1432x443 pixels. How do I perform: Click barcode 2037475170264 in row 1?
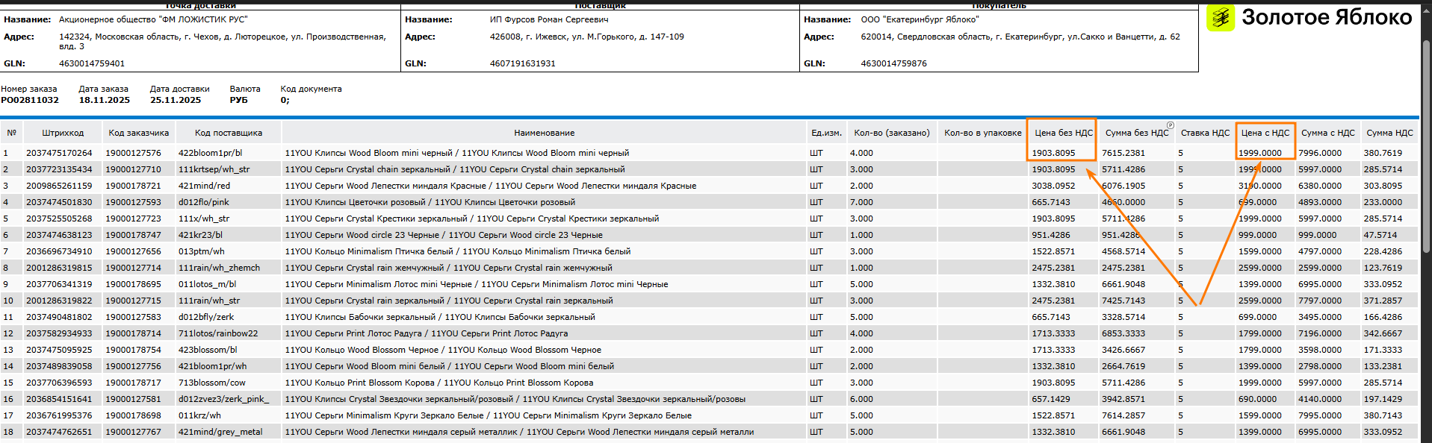pyautogui.click(x=60, y=153)
